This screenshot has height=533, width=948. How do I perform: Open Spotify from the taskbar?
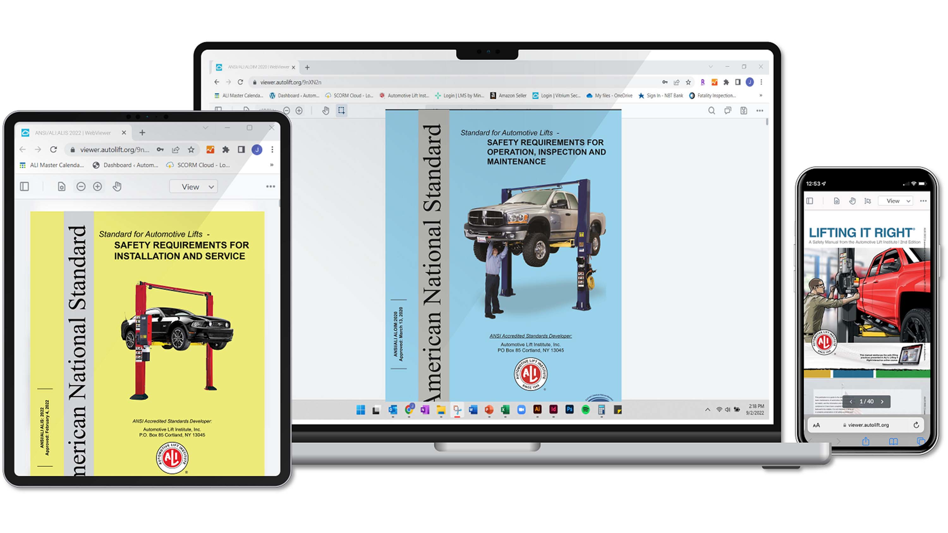586,410
